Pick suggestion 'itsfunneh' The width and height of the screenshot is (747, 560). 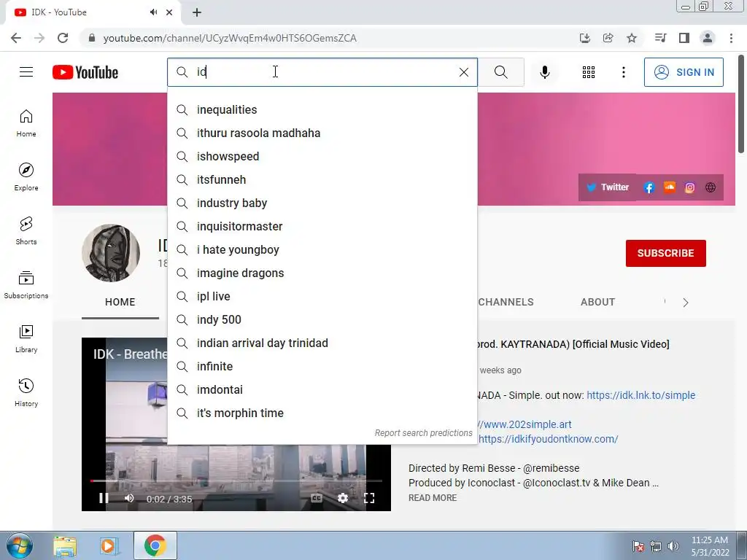coord(322,179)
